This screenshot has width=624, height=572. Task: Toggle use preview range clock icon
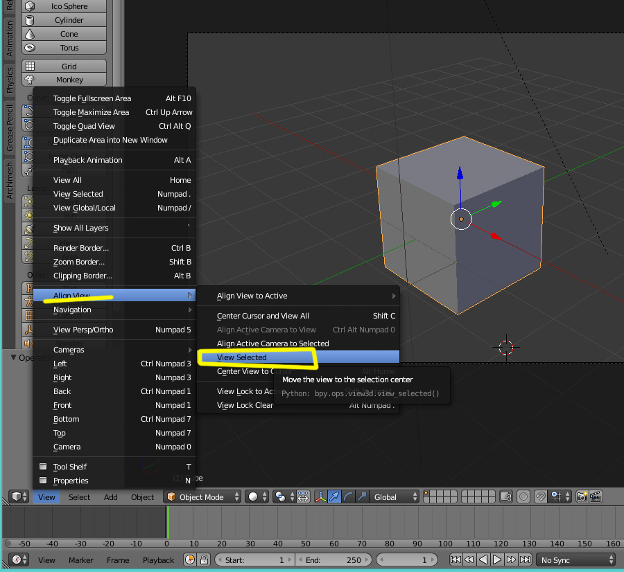pos(190,560)
